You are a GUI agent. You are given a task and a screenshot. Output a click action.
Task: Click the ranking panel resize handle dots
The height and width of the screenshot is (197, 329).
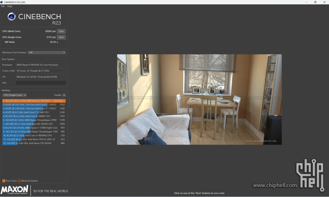tap(69, 103)
